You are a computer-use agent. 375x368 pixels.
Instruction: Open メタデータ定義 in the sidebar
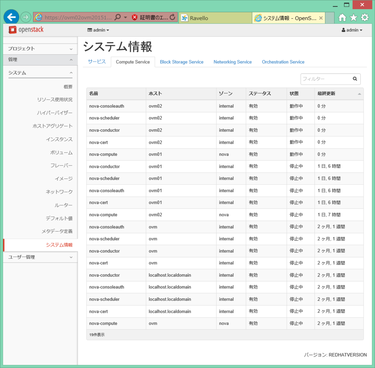coord(57,231)
